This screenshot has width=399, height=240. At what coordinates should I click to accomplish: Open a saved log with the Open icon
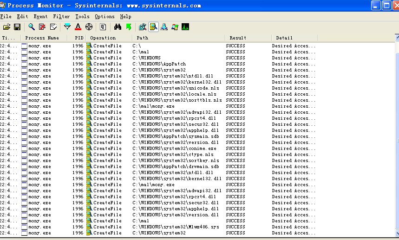(7, 27)
